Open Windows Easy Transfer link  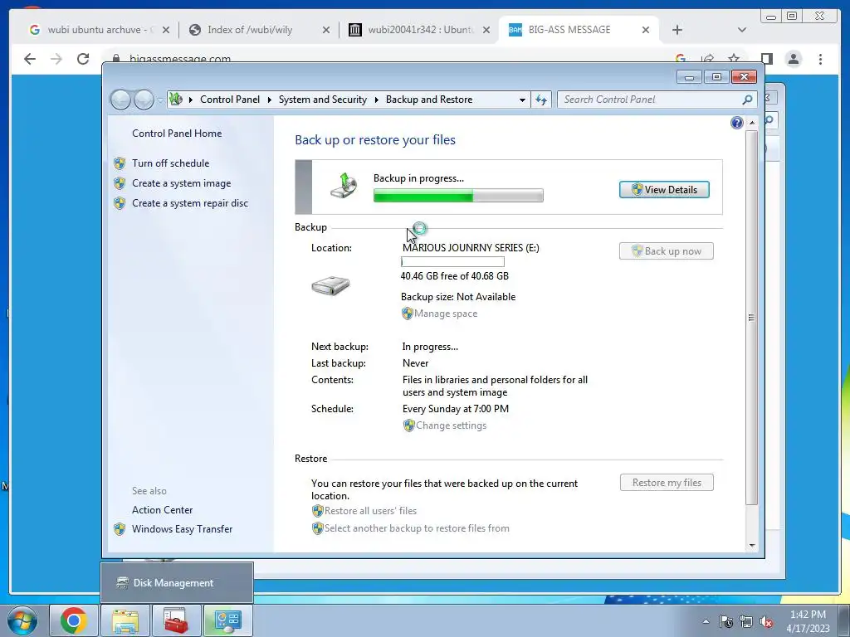(182, 528)
